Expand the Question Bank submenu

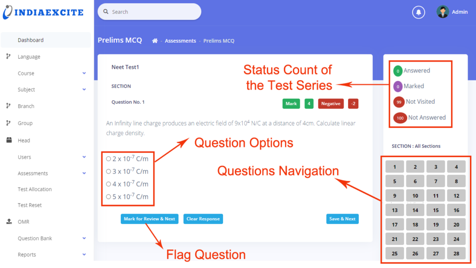click(84, 238)
